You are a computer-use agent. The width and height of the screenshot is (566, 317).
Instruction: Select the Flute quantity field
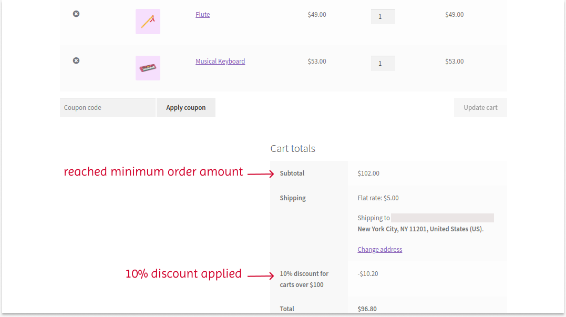pyautogui.click(x=383, y=16)
